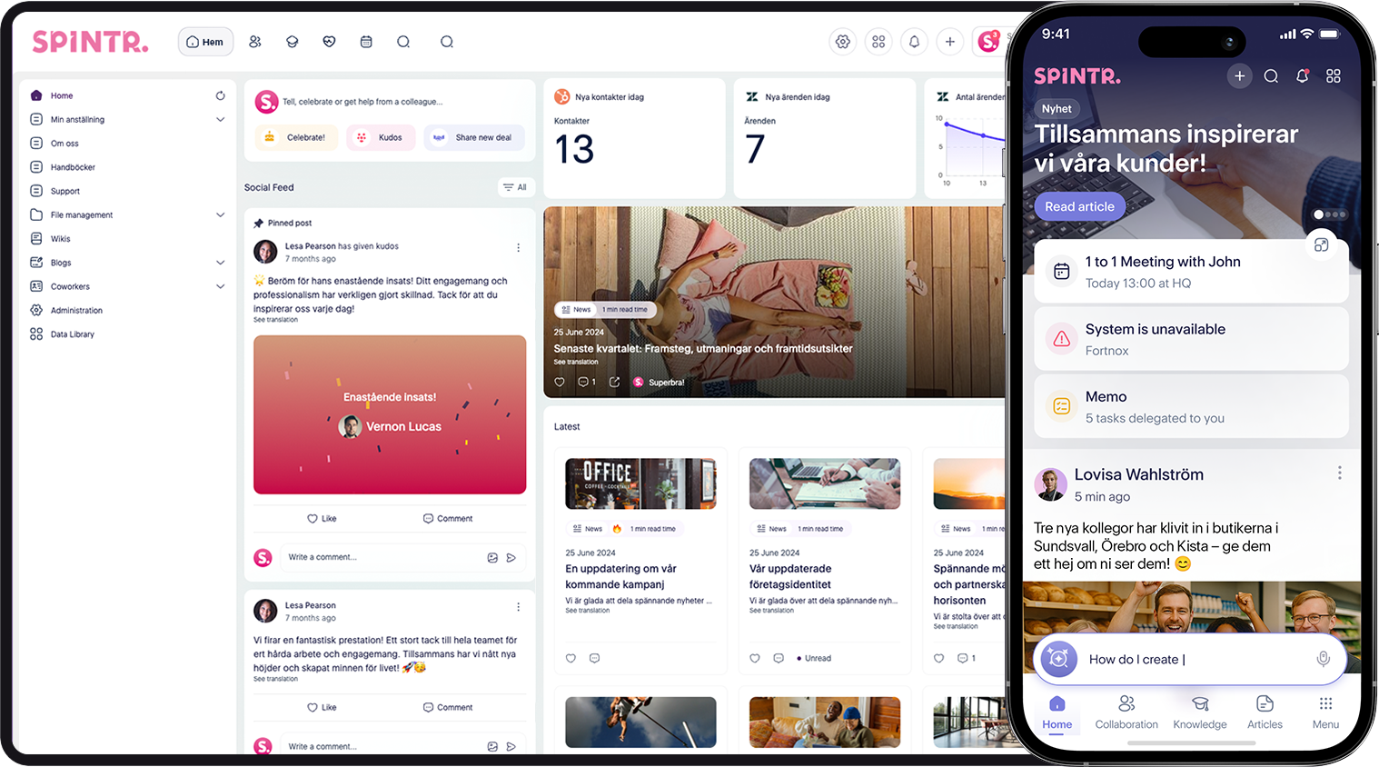Expand File management in the sidebar
The width and height of the screenshot is (1379, 767).
pos(220,215)
